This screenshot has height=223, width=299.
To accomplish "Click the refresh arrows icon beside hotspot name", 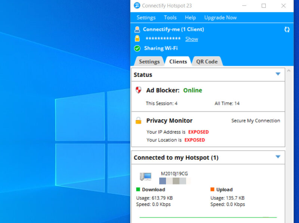I will coord(287,30).
